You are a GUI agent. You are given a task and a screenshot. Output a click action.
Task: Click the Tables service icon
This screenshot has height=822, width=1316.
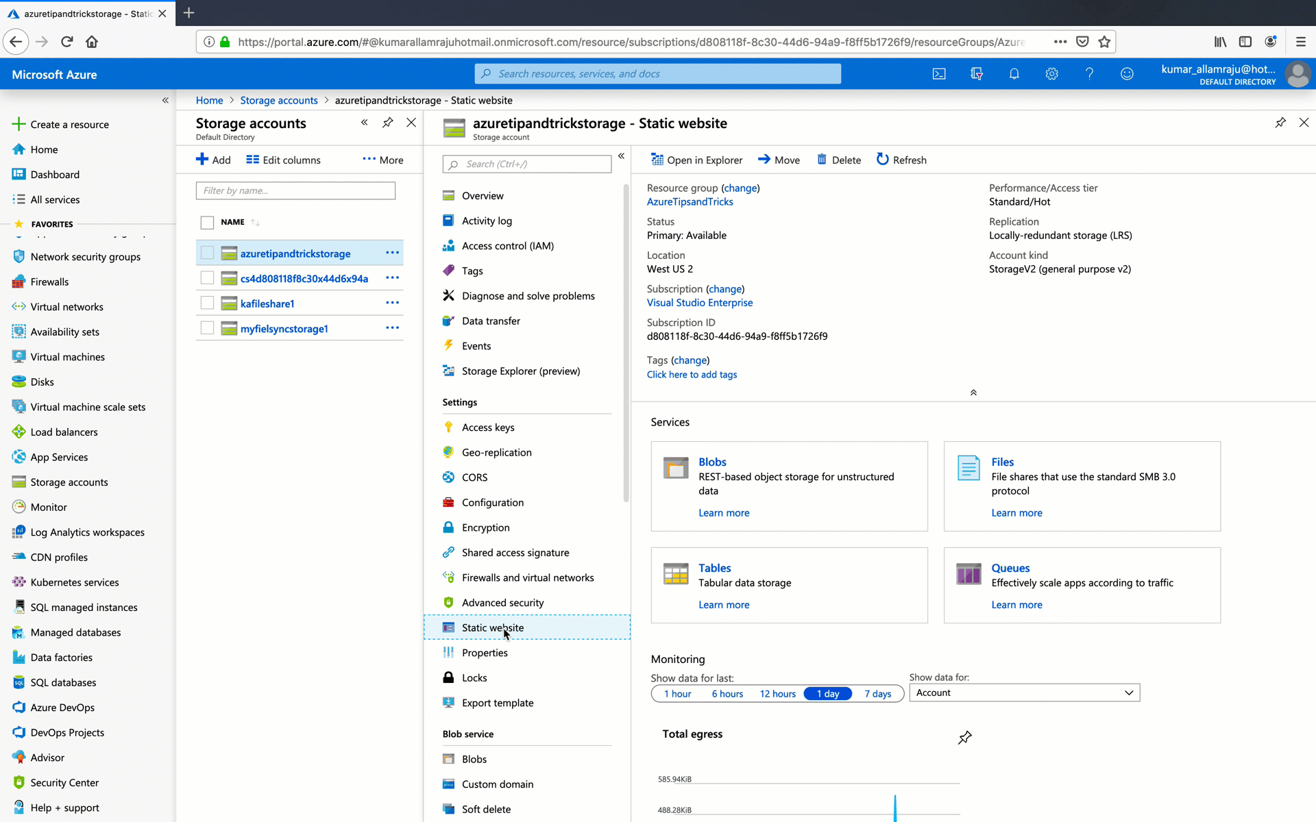676,574
